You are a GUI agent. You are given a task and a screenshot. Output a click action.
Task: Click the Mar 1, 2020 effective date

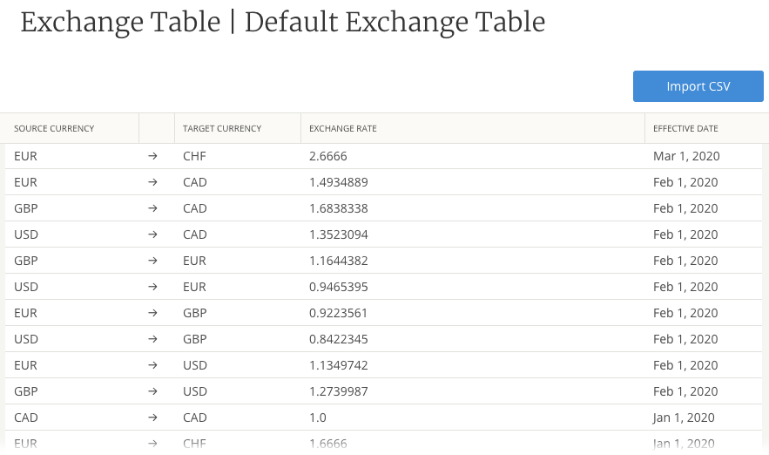686,157
